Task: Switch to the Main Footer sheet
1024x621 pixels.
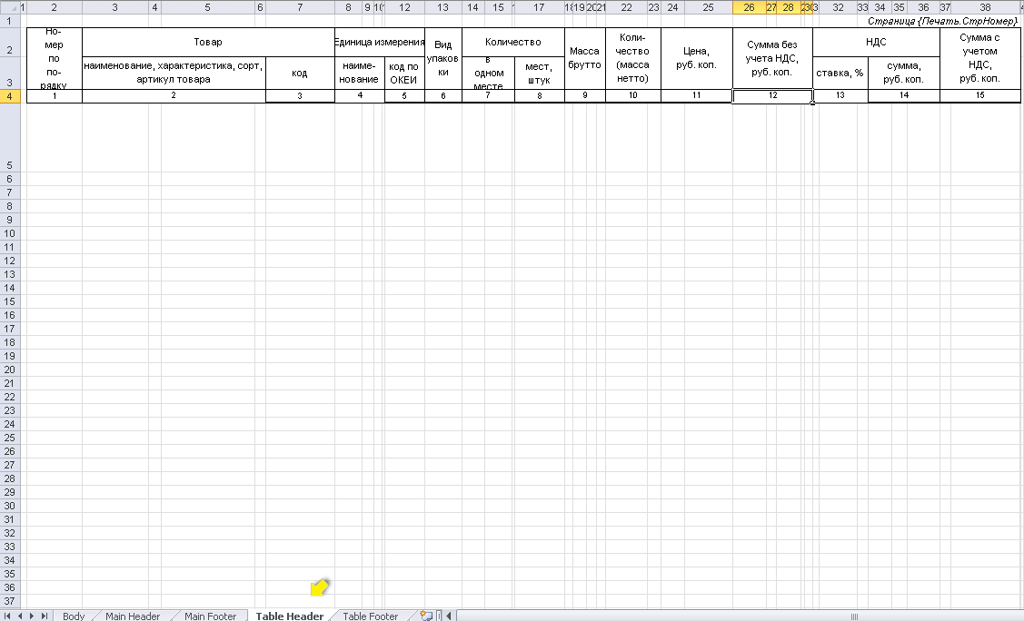Action: coord(210,616)
